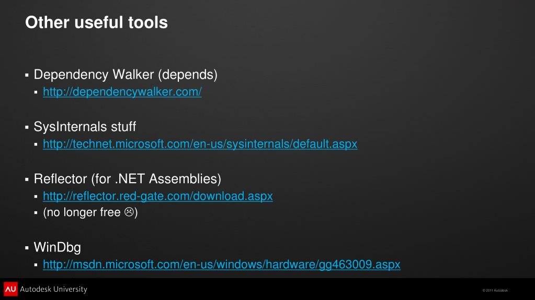This screenshot has width=535, height=300.
Task: Click the bullet marker beside Dependency Walker
Action: coord(27,75)
